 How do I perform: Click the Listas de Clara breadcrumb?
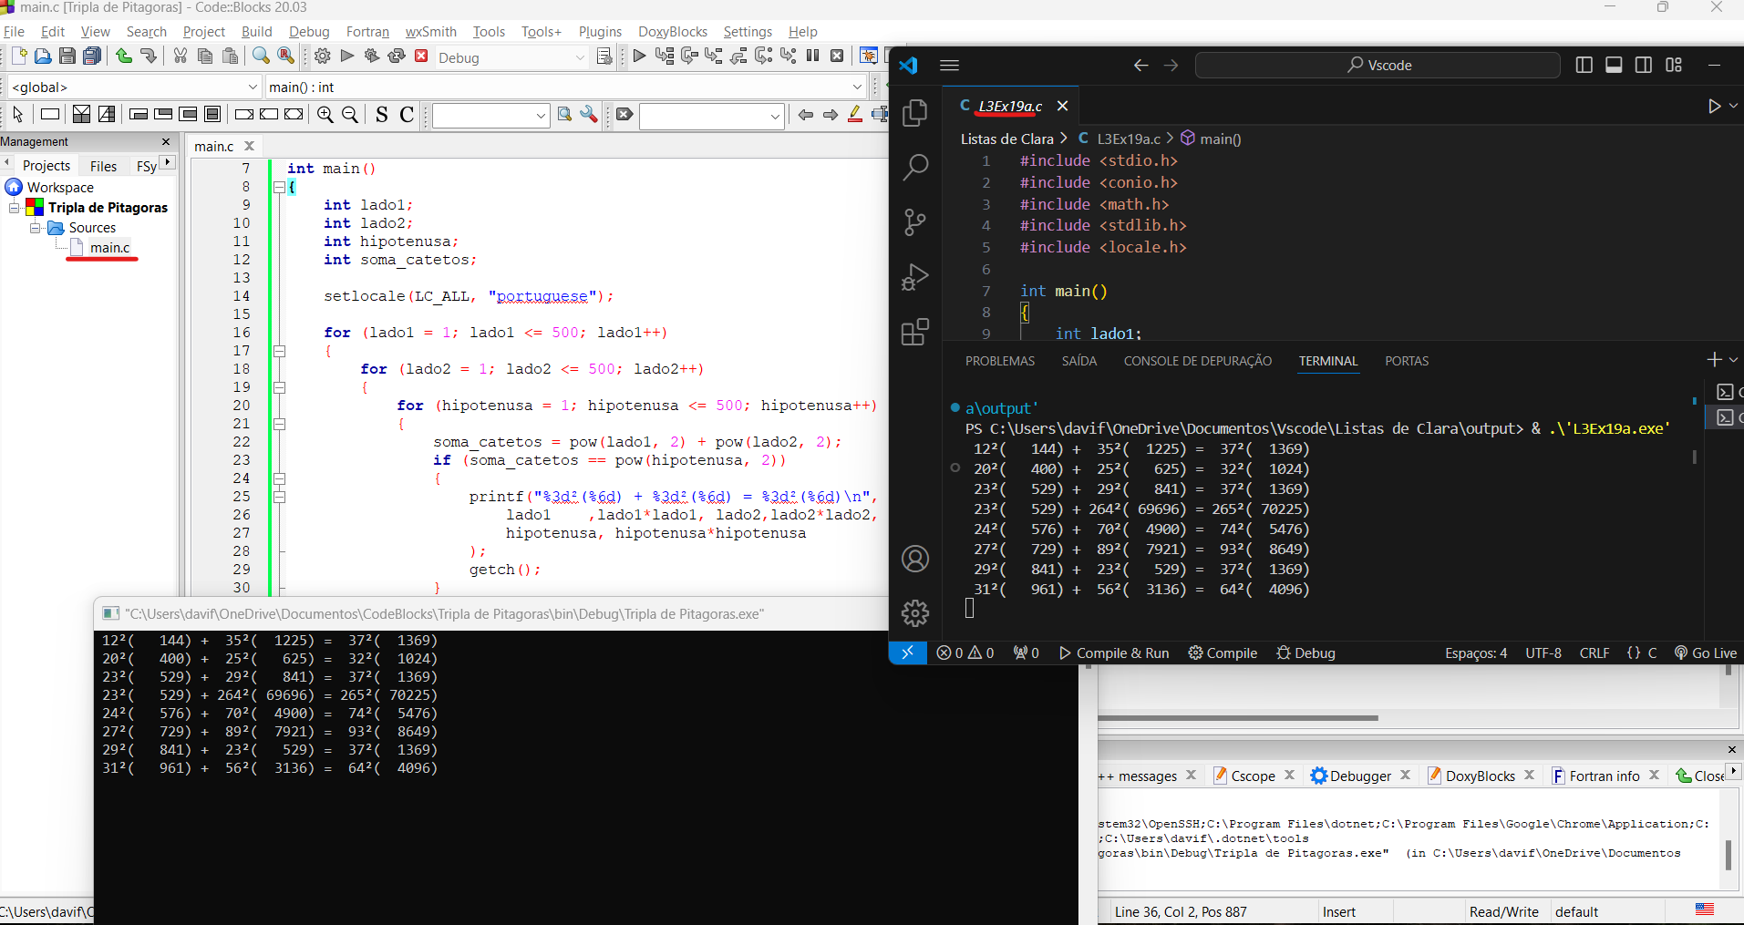[x=1006, y=139]
